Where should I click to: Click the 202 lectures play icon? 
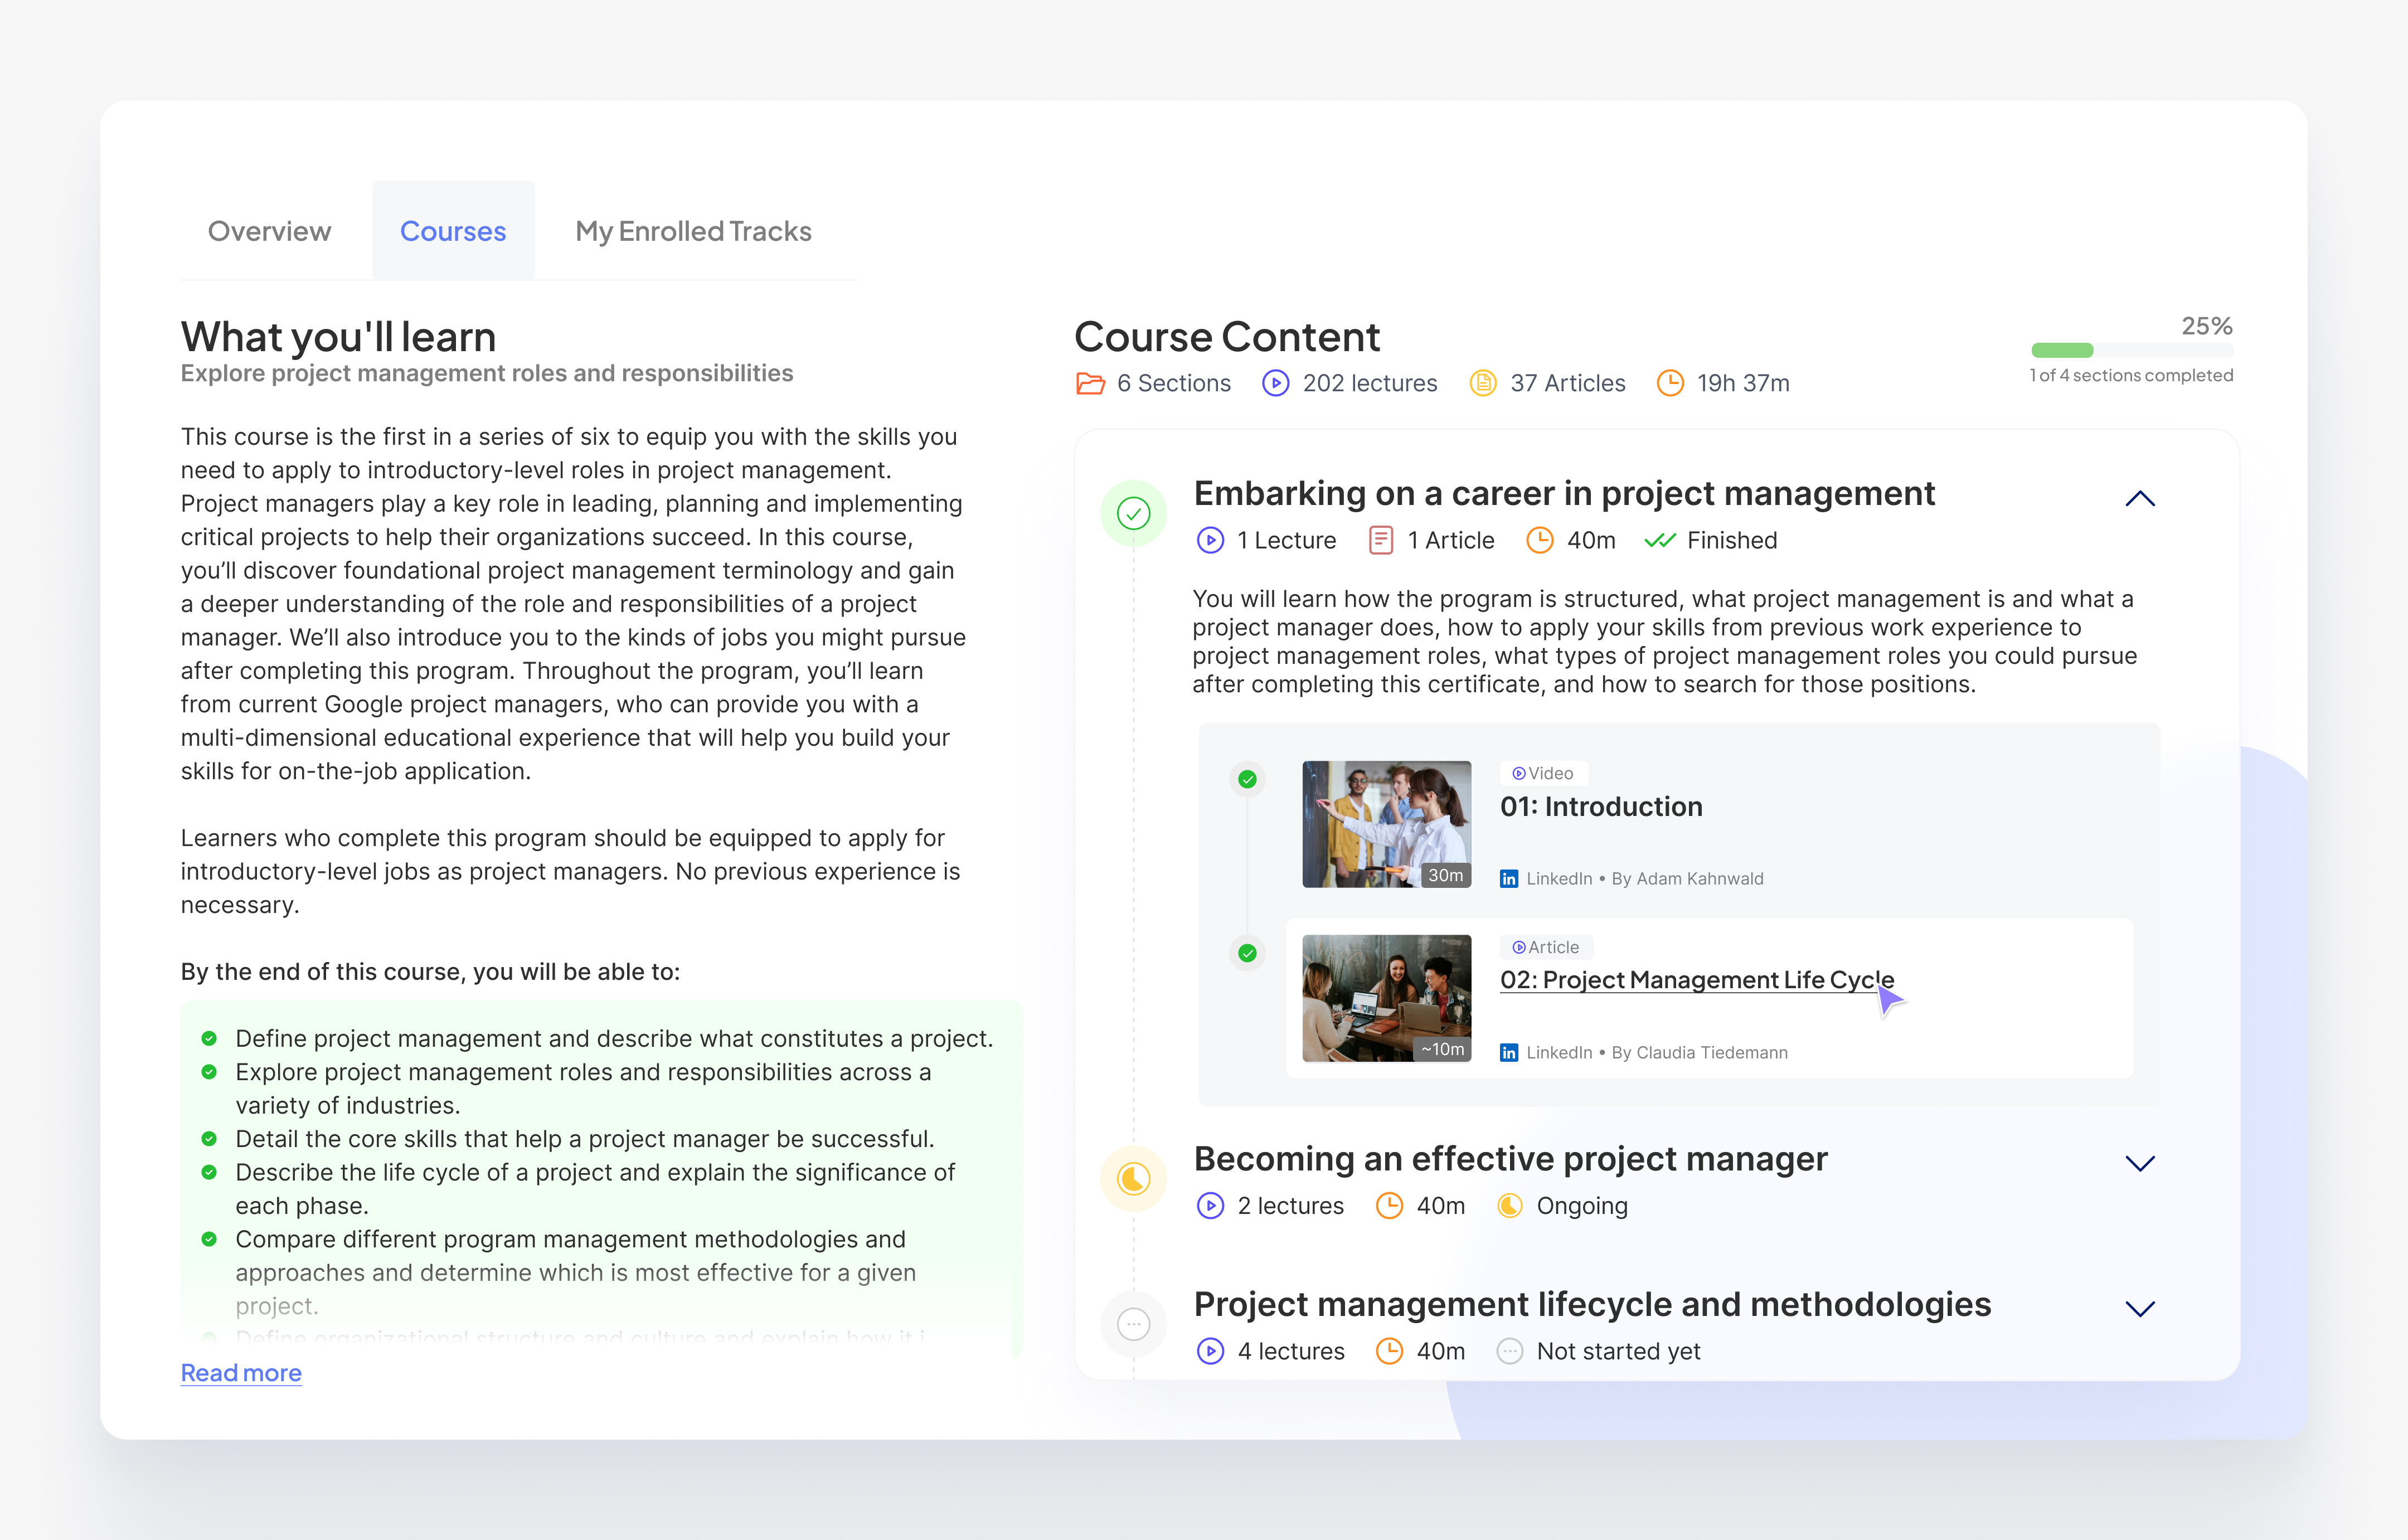pos(1275,383)
